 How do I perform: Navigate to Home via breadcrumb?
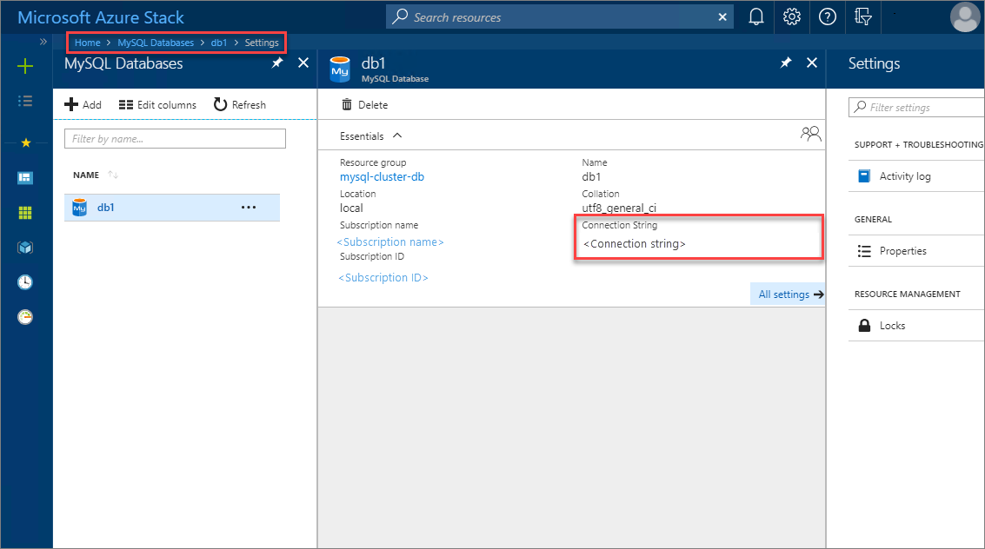click(x=87, y=42)
